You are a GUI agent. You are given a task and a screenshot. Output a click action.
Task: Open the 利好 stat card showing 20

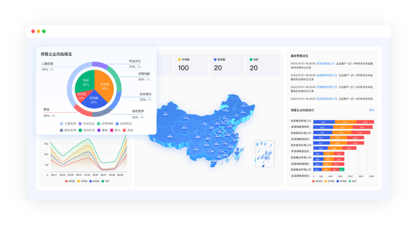click(263, 65)
